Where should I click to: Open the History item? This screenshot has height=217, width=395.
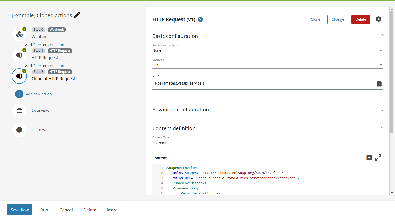click(38, 130)
